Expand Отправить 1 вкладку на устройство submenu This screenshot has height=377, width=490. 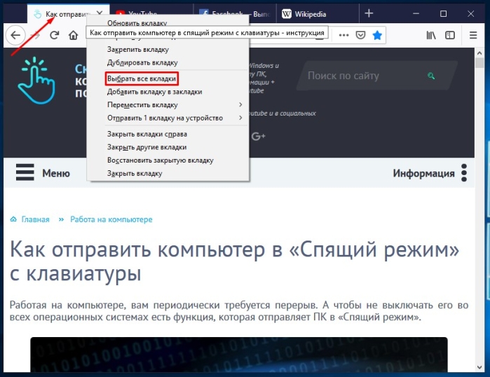tap(168, 118)
